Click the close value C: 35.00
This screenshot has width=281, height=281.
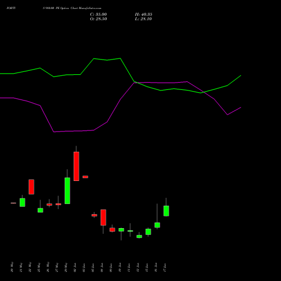click(98, 15)
